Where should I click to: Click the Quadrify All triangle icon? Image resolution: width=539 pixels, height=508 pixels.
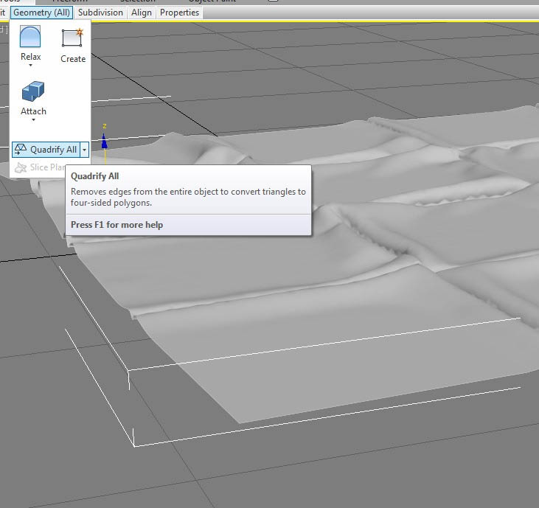(x=21, y=150)
